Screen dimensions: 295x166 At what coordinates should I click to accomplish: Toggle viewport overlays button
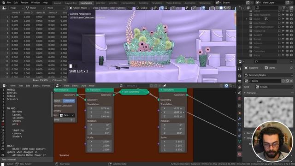[x=203, y=8]
